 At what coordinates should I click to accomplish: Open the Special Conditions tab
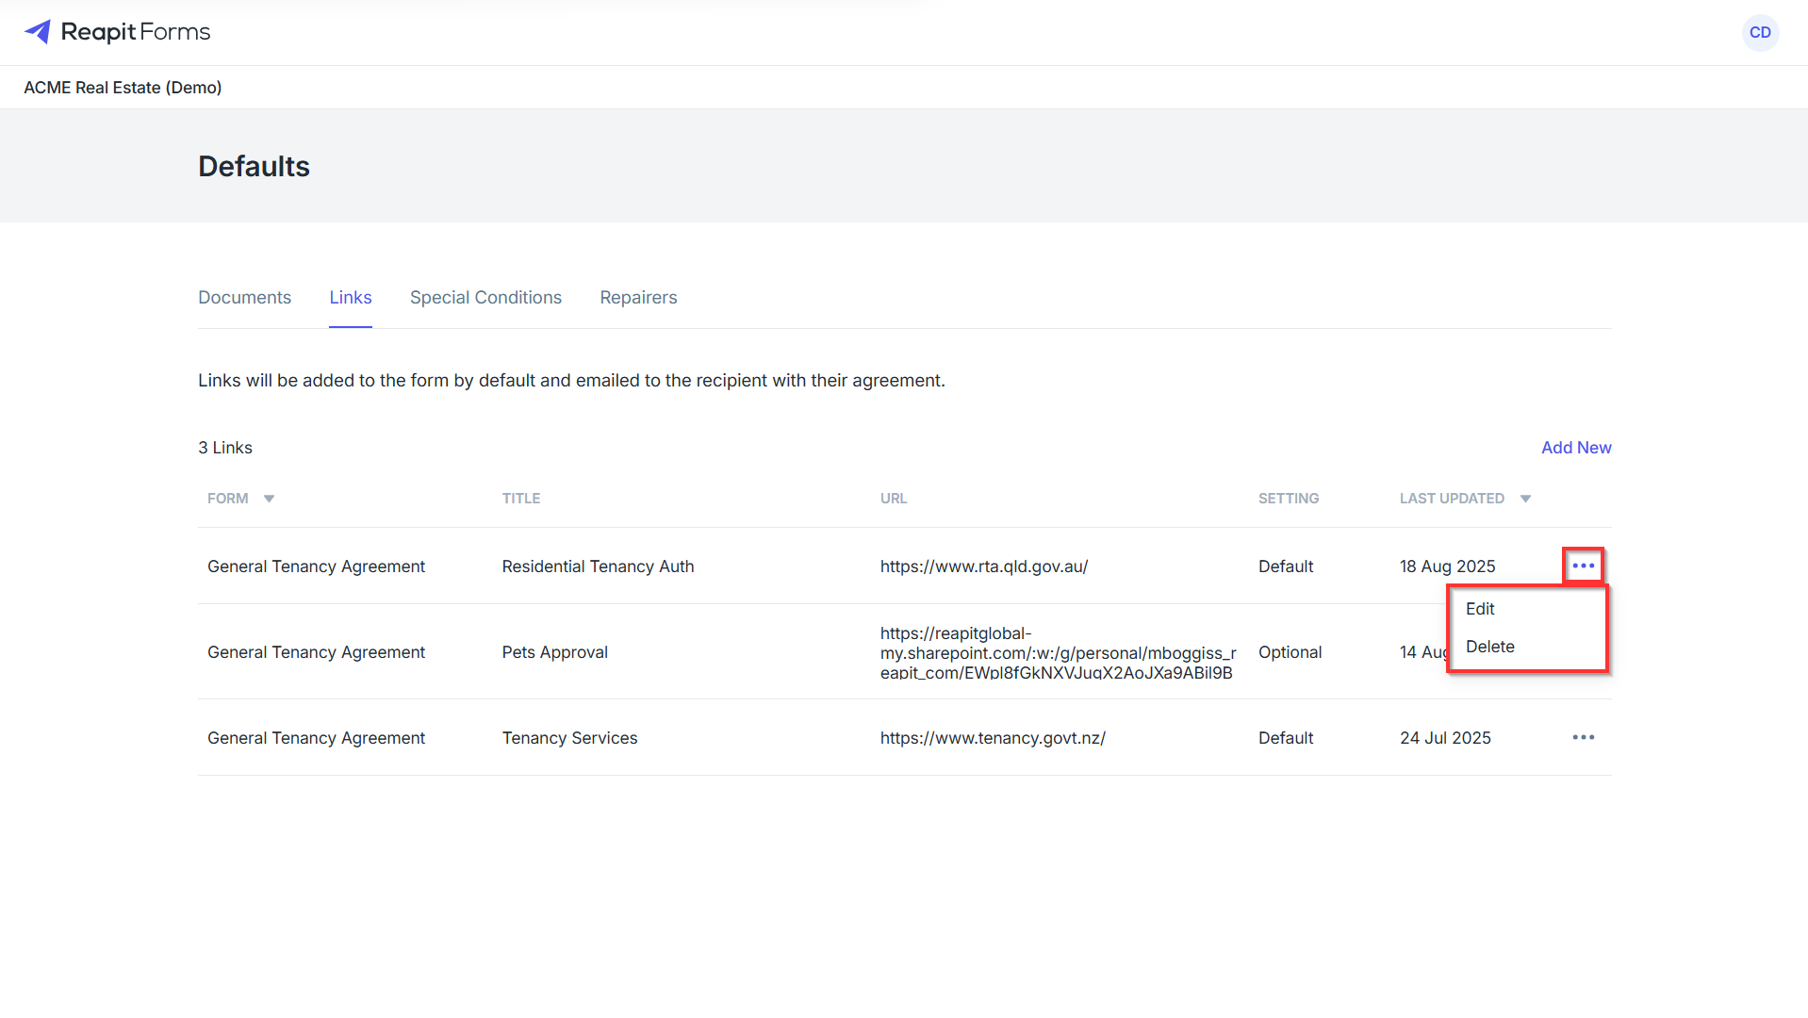click(x=485, y=297)
